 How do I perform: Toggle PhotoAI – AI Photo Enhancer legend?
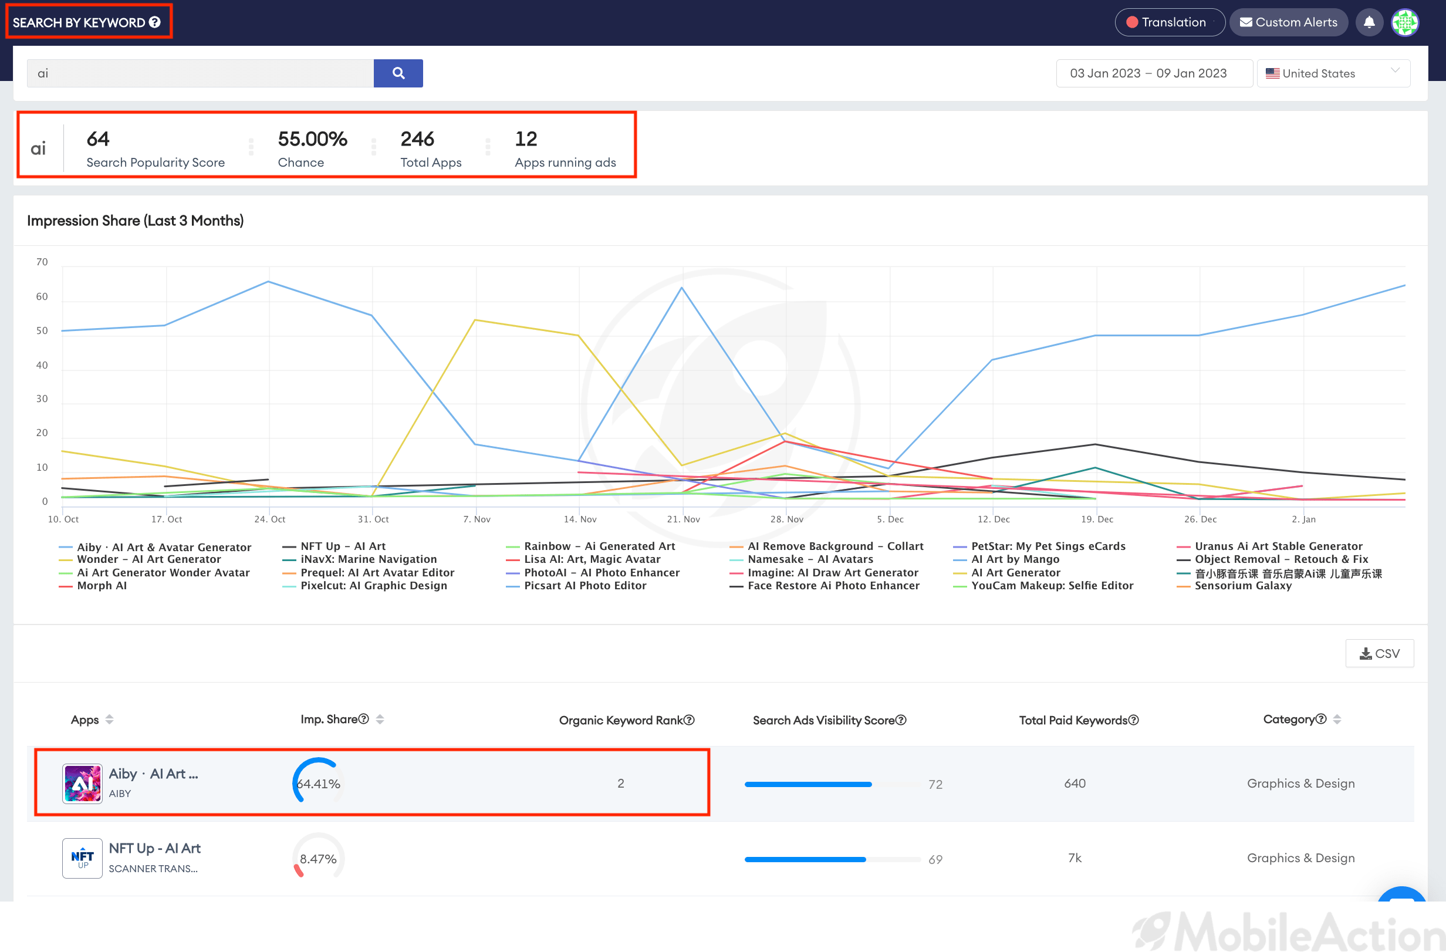(x=593, y=572)
